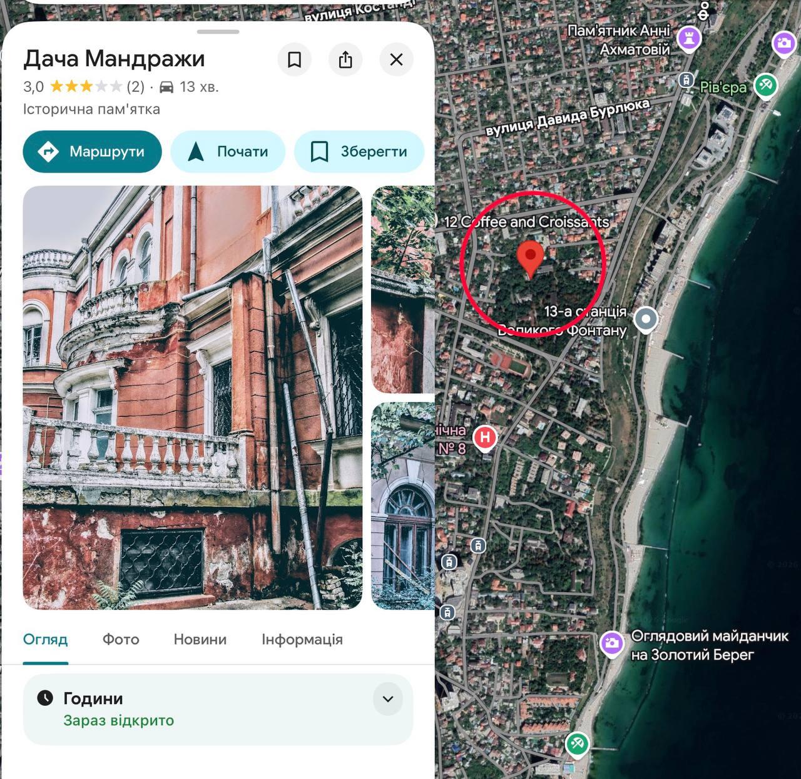Viewport: 801px width, 779px height.
Task: Switch to the Фото tab
Action: tap(121, 640)
